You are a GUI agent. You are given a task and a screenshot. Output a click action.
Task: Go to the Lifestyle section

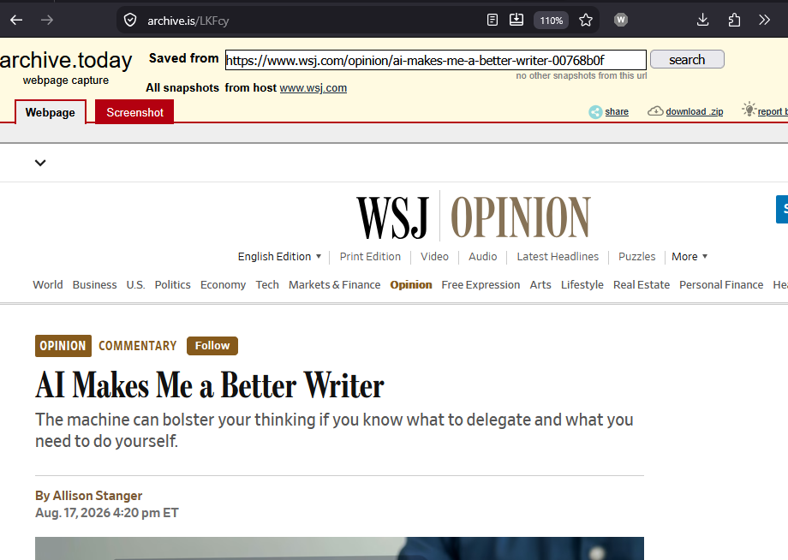pyautogui.click(x=582, y=285)
